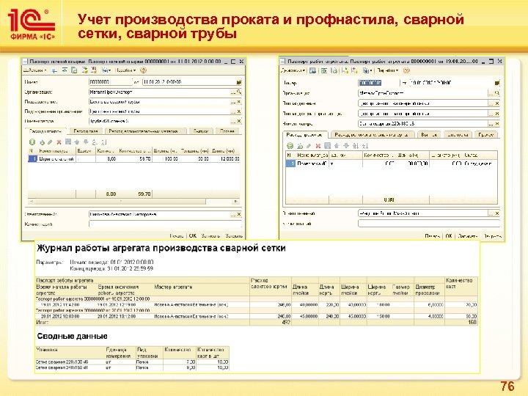This screenshot has width=528, height=396.
Task: Click the Номер field in left window
Action: click(x=111, y=82)
